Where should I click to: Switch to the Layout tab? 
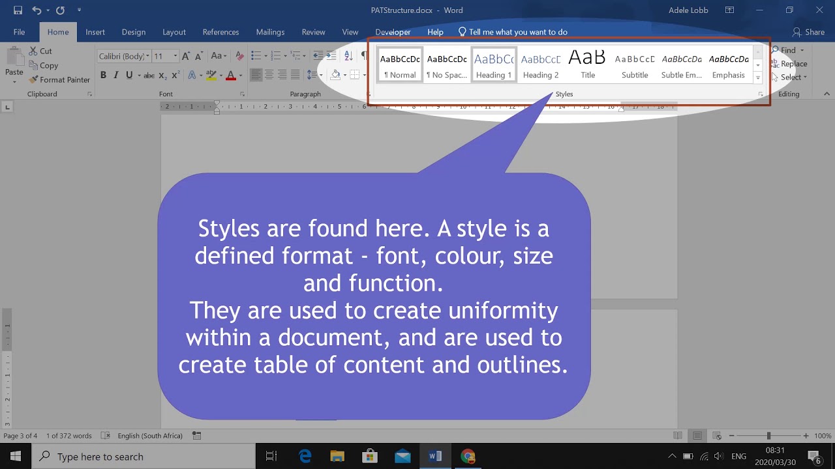[x=174, y=32]
